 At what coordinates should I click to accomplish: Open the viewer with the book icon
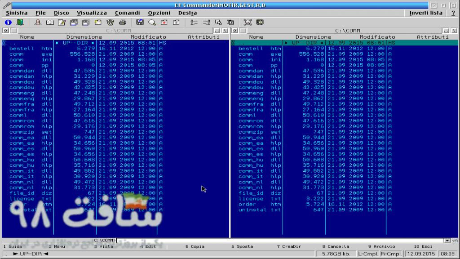point(50,22)
